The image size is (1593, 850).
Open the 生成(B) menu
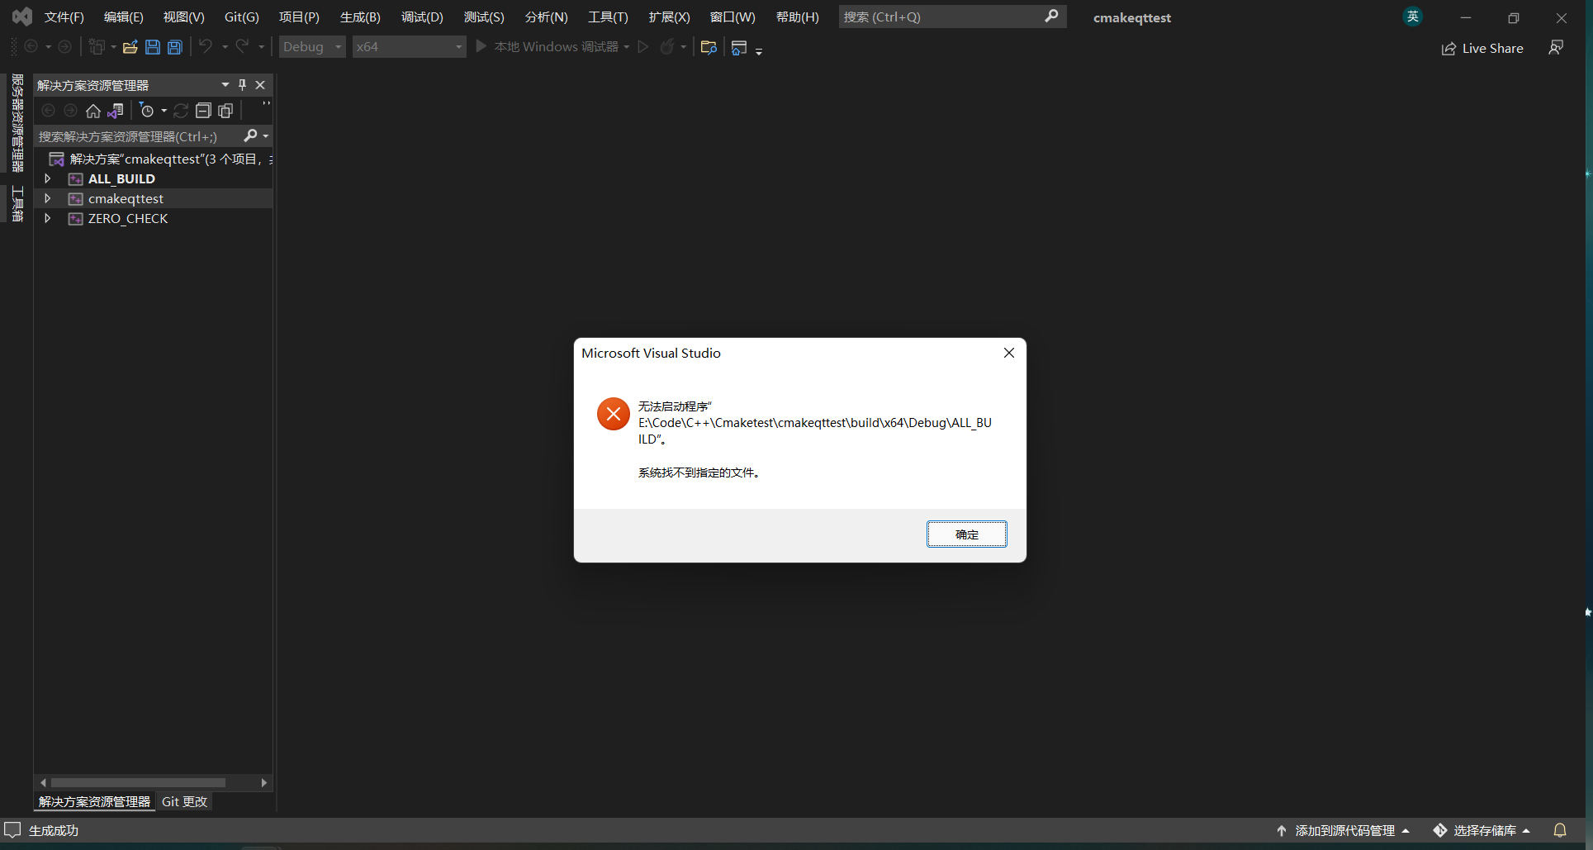[x=360, y=17]
